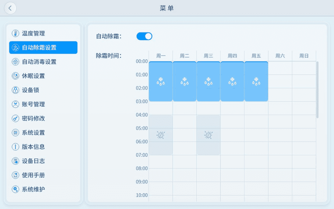Open 使用手册 from the sidebar
This screenshot has height=209, width=334.
tap(33, 175)
